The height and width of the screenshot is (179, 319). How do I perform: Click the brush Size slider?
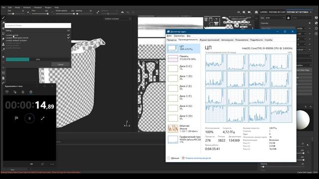(x=16, y=14)
